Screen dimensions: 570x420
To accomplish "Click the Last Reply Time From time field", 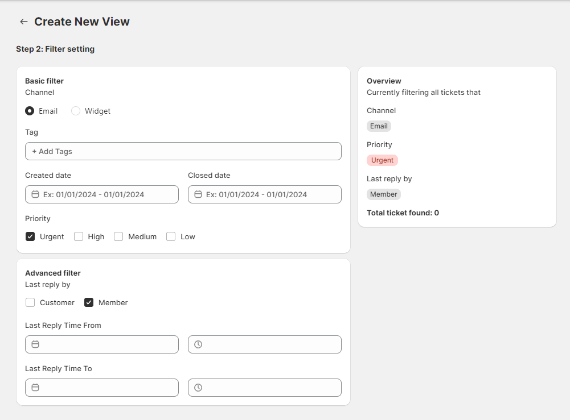I will (x=265, y=344).
